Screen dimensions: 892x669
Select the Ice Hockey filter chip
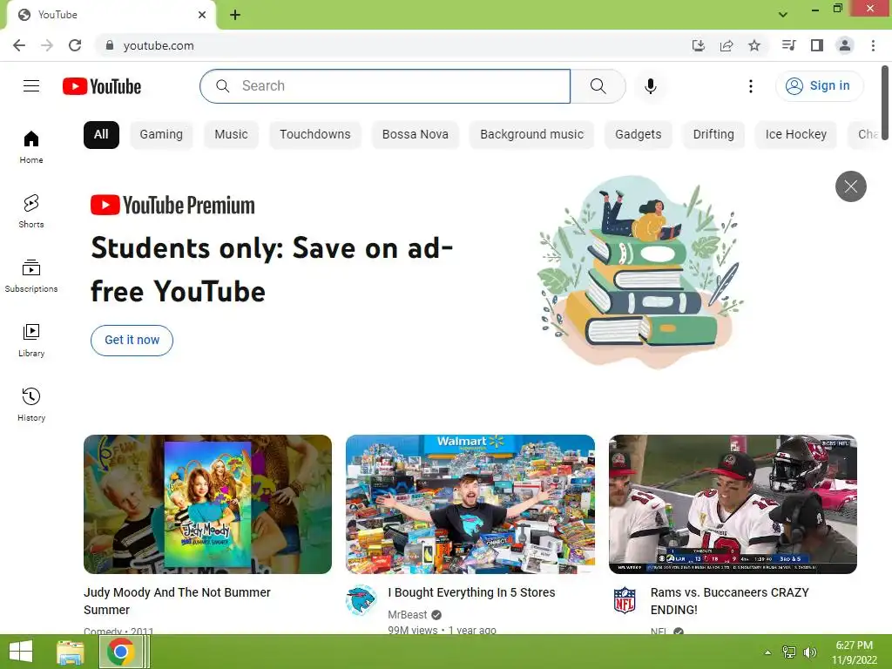coord(795,135)
